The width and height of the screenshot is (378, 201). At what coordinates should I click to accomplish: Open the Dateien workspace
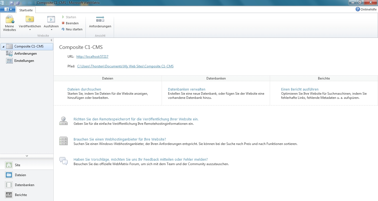point(20,175)
